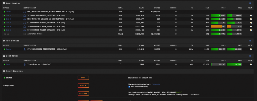The height and width of the screenshot is (101, 257).
Task: Toggle the Pool Devices reads/writes display icon
Action: pyautogui.click(x=250, y=41)
